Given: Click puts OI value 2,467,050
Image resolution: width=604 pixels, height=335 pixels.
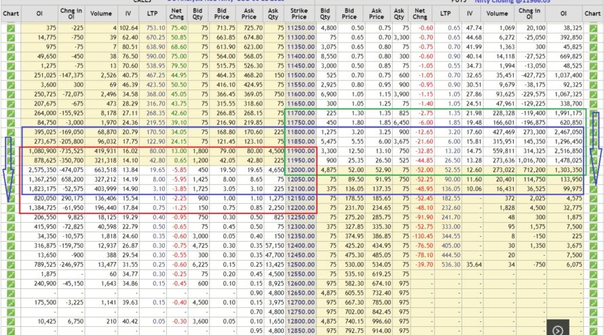Looking at the screenshot, I should [x=569, y=132].
